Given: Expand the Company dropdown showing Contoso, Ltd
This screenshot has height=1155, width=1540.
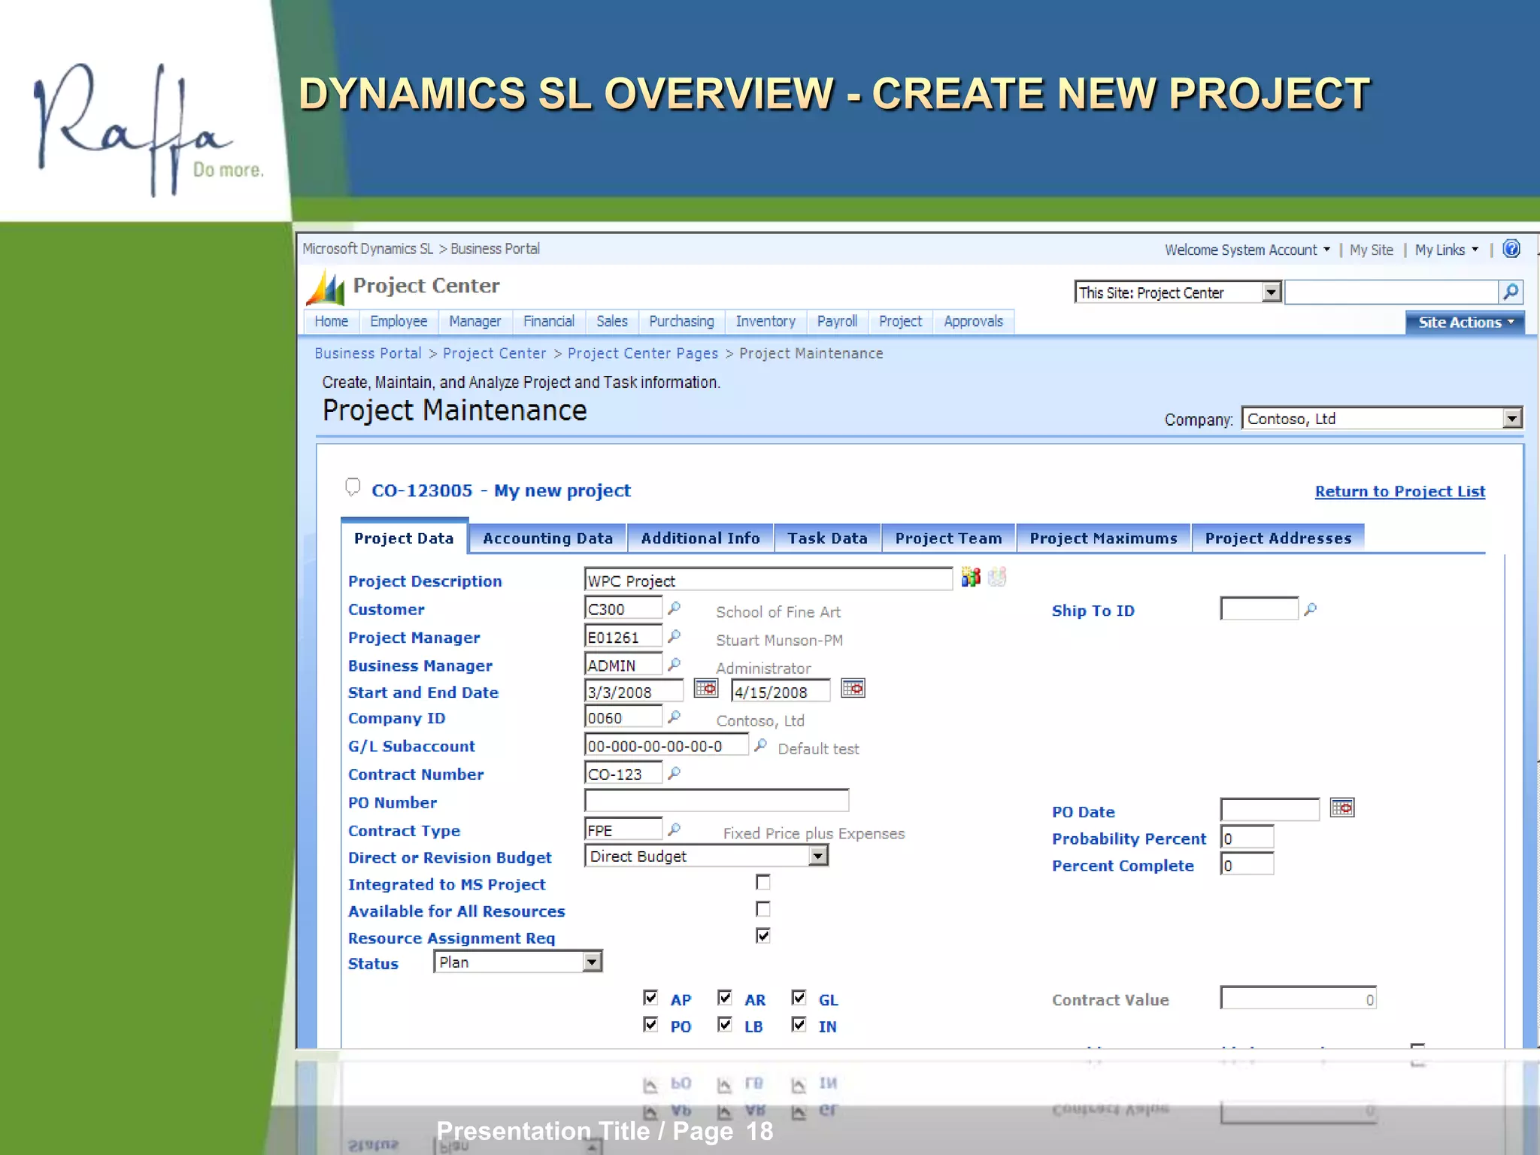Looking at the screenshot, I should pyautogui.click(x=1511, y=418).
